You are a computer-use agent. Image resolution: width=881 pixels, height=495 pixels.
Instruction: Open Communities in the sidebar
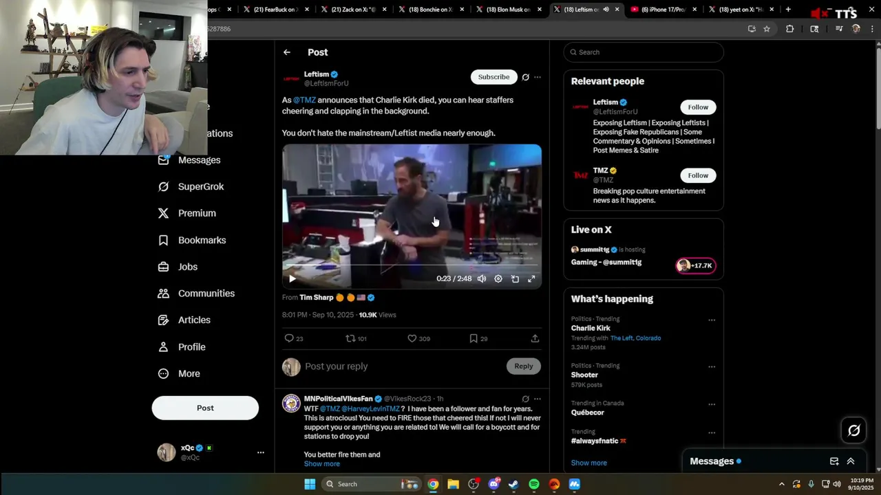tap(196, 294)
